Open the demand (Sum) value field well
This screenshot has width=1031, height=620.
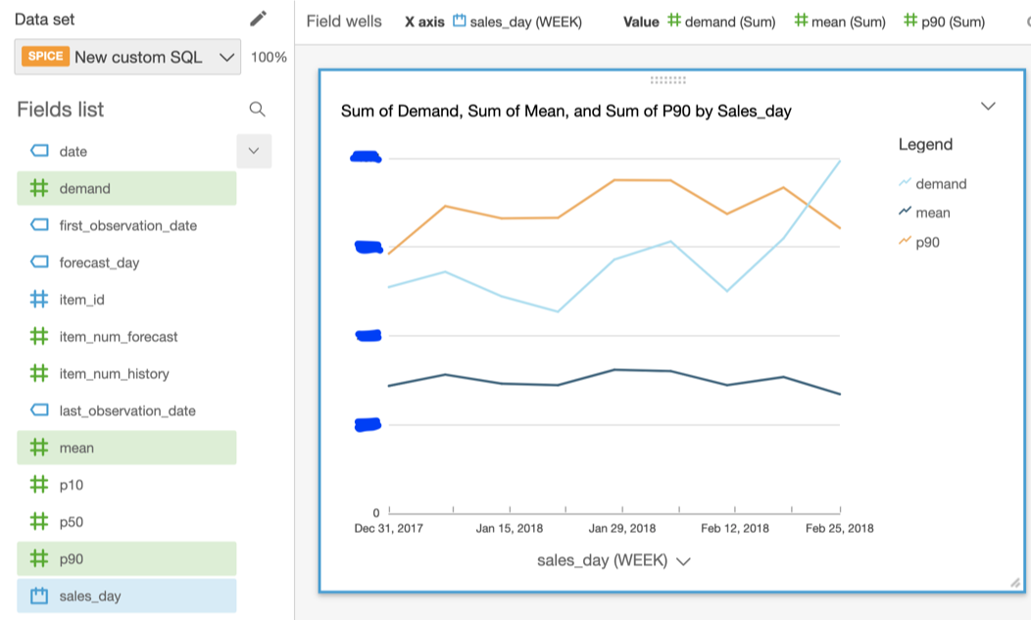[721, 22]
